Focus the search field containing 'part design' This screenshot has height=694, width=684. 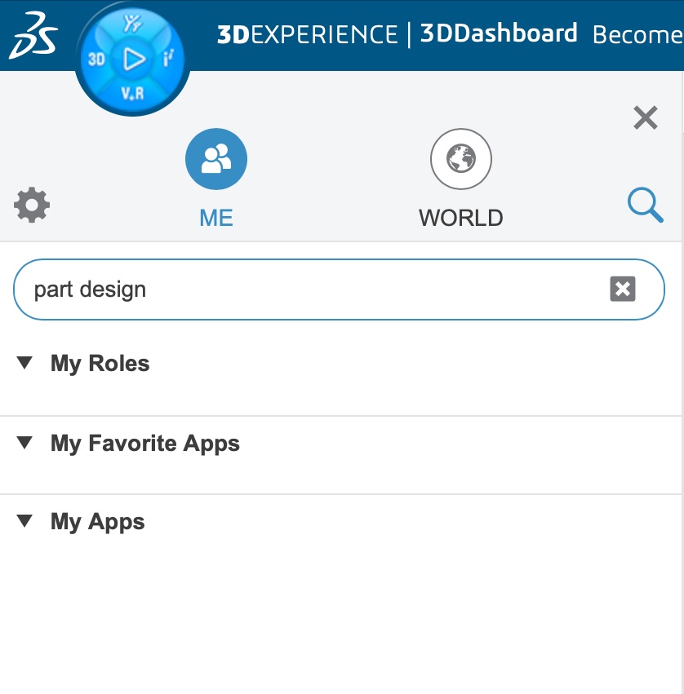point(310,290)
